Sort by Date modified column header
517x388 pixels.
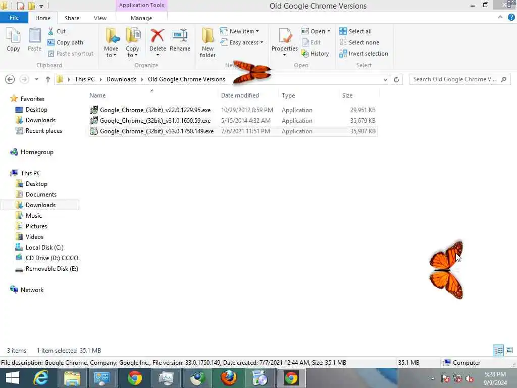click(240, 95)
